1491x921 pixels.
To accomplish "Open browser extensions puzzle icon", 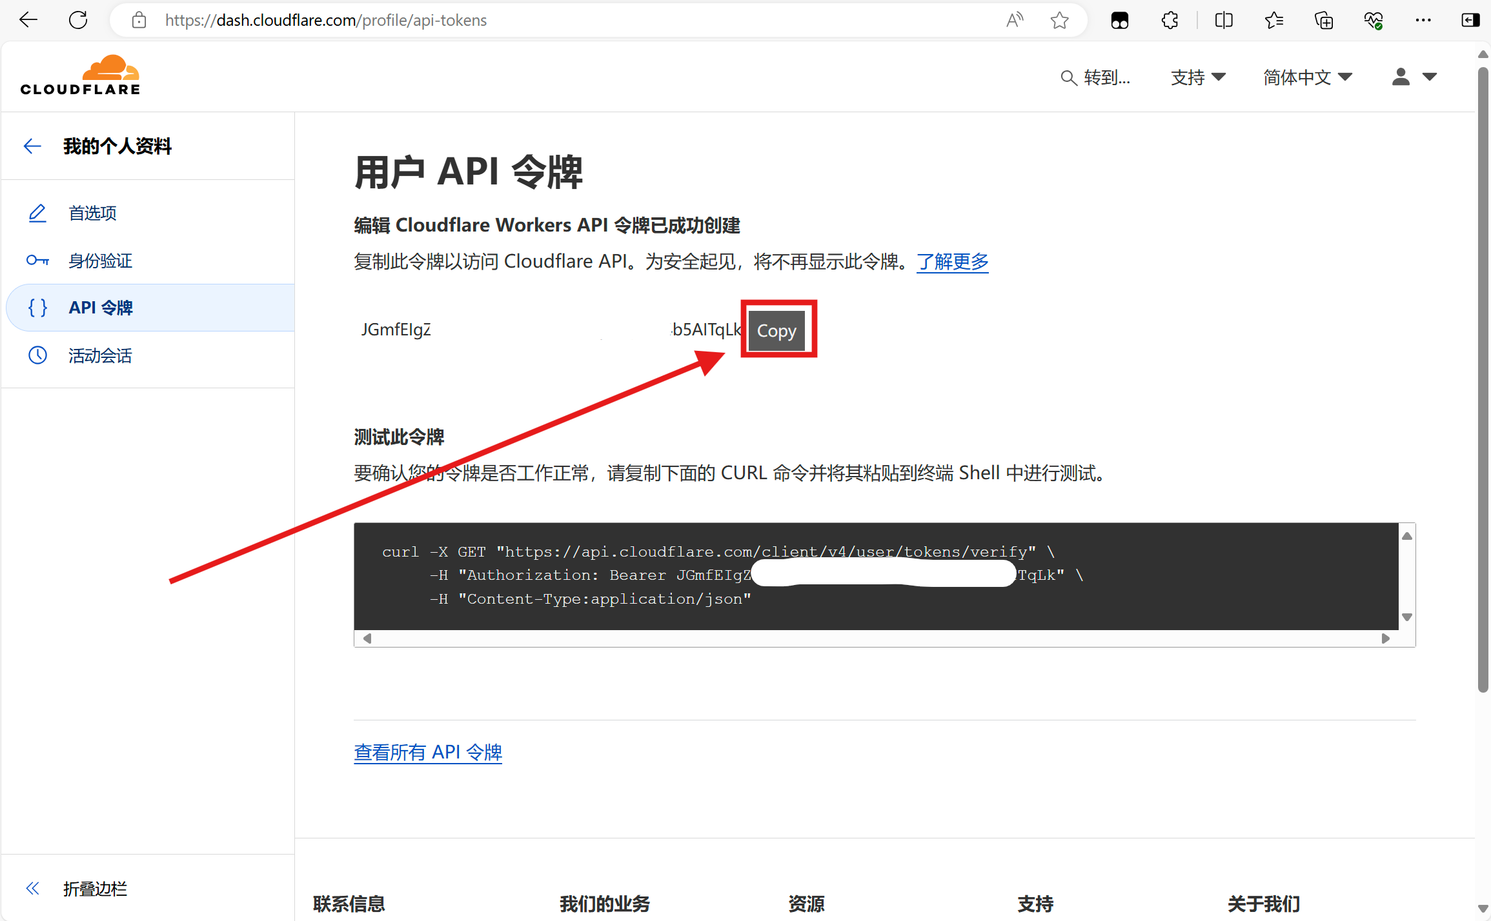I will (1170, 20).
